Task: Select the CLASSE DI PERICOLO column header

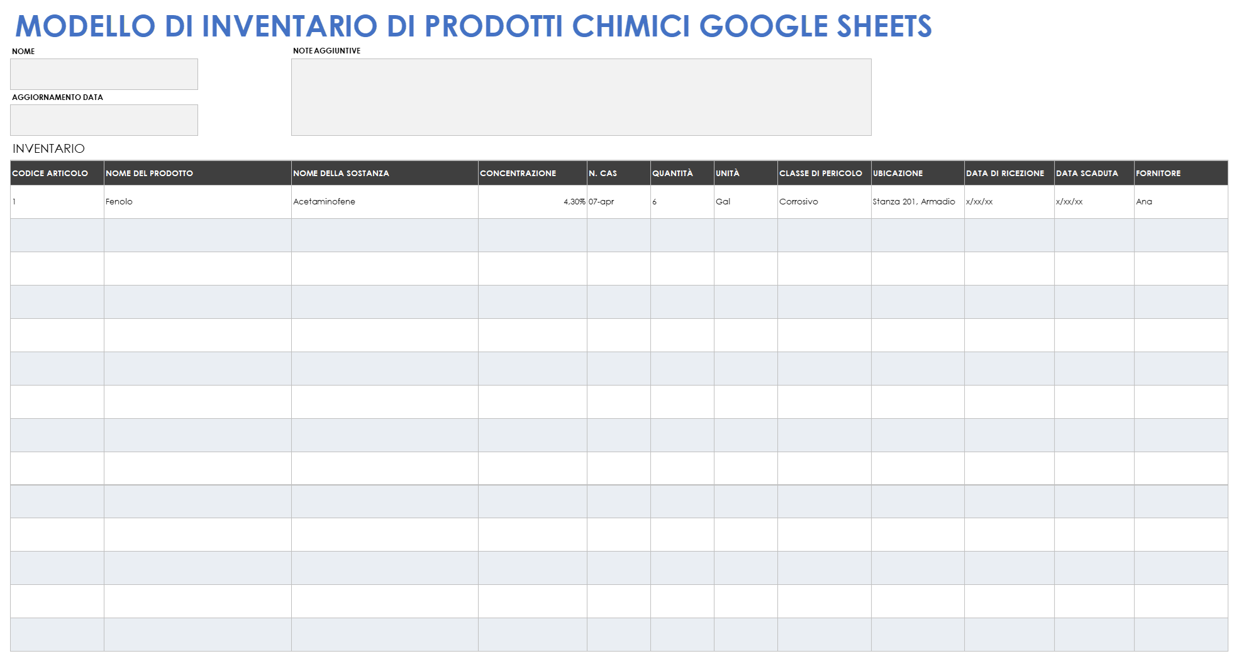Action: pos(825,173)
